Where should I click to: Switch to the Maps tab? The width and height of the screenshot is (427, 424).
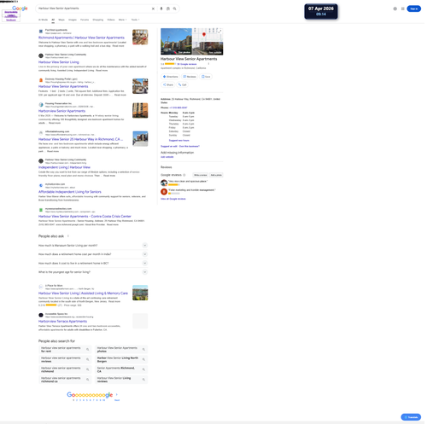tap(61, 20)
